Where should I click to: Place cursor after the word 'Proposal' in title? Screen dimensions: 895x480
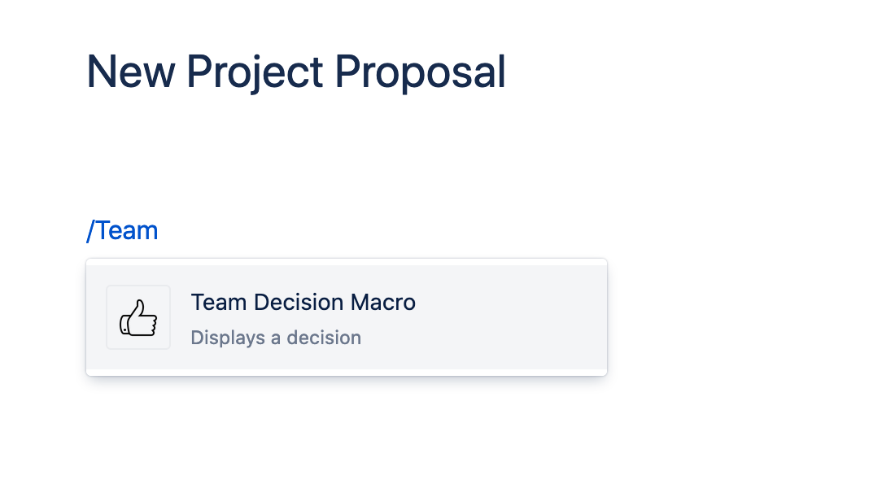[507, 72]
